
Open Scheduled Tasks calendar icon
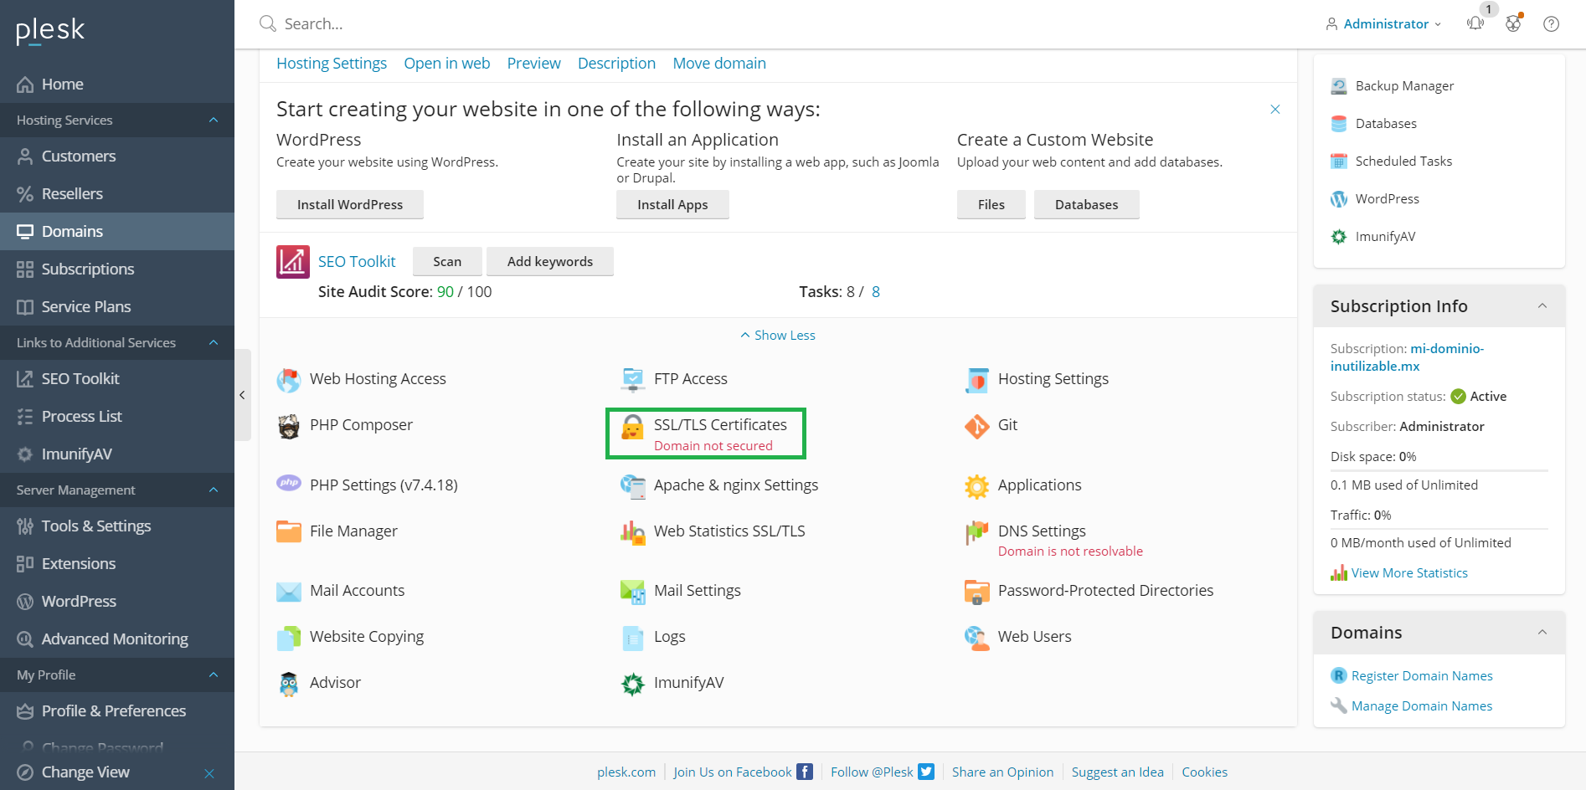(1339, 162)
